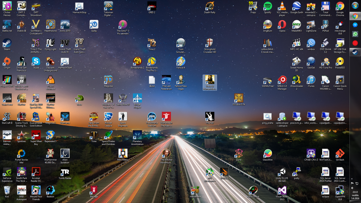The width and height of the screenshot is (361, 203).
Task: Launch the iTunes desktop icon
Action: (x=311, y=82)
